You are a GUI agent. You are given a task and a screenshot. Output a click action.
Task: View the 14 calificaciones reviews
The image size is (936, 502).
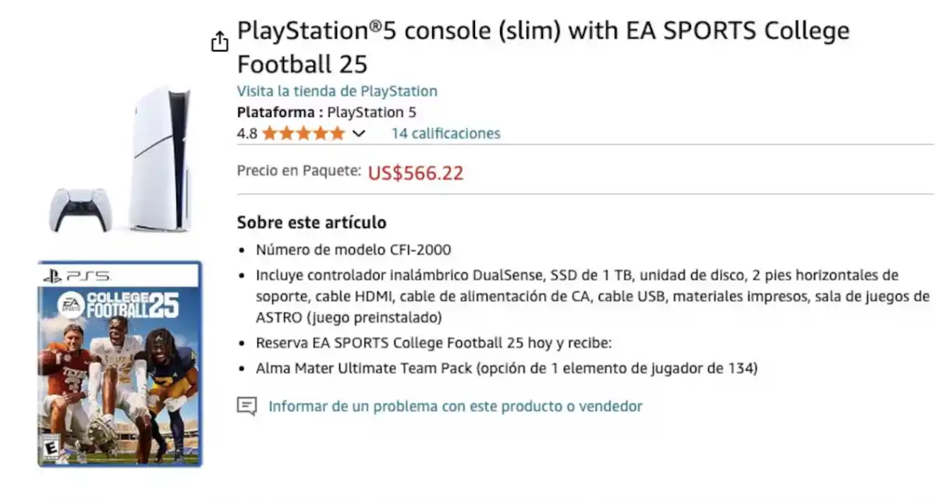pyautogui.click(x=445, y=133)
